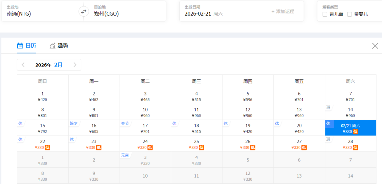Viewport: 382px width, 184px height.
Task: Pick February 22 low price ¥330
Action: [x=42, y=144]
